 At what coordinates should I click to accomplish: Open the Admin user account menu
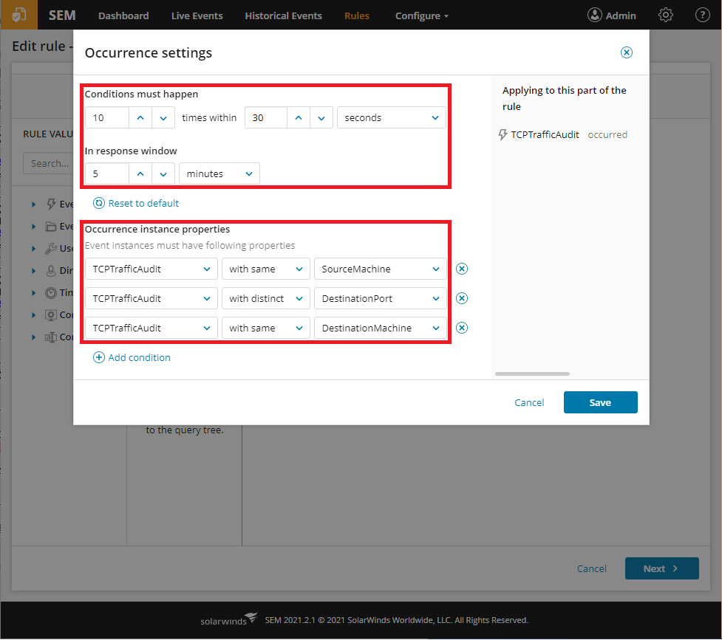611,16
